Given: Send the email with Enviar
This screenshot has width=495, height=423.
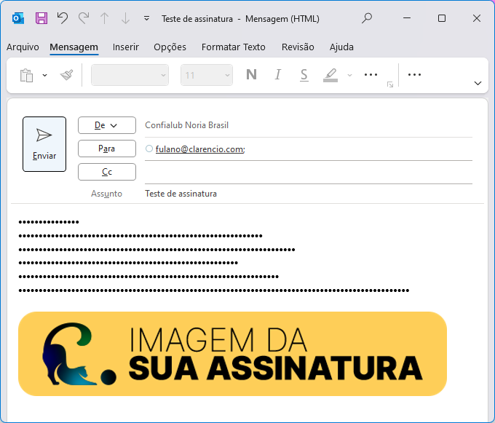Looking at the screenshot, I should click(44, 144).
